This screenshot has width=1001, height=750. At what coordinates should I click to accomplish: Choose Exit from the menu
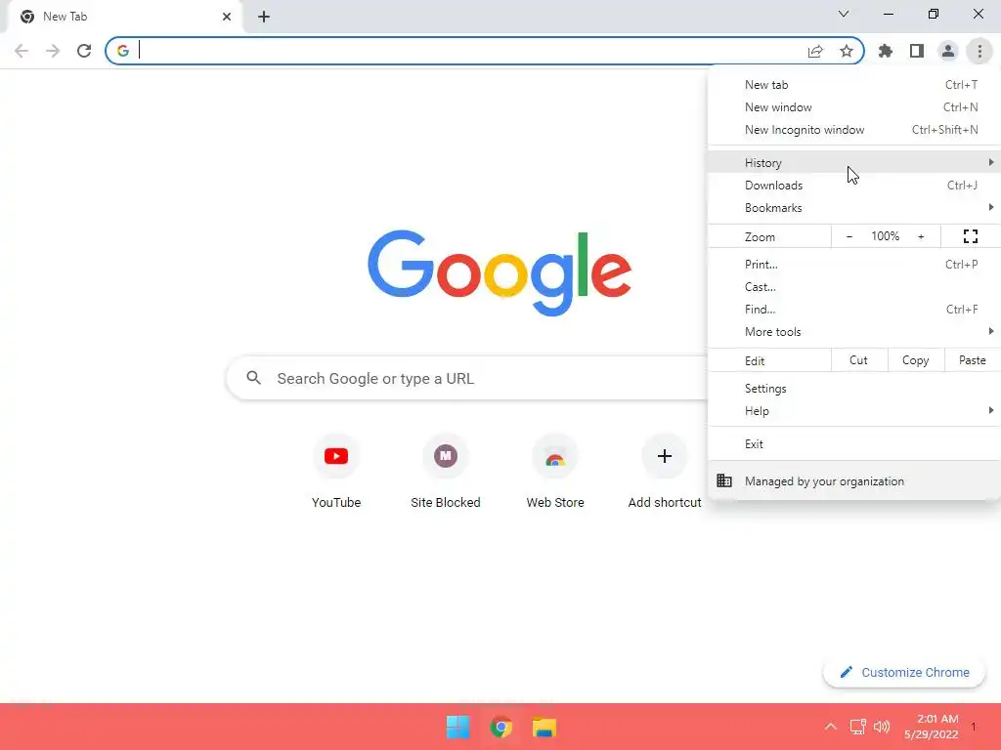[x=854, y=444]
